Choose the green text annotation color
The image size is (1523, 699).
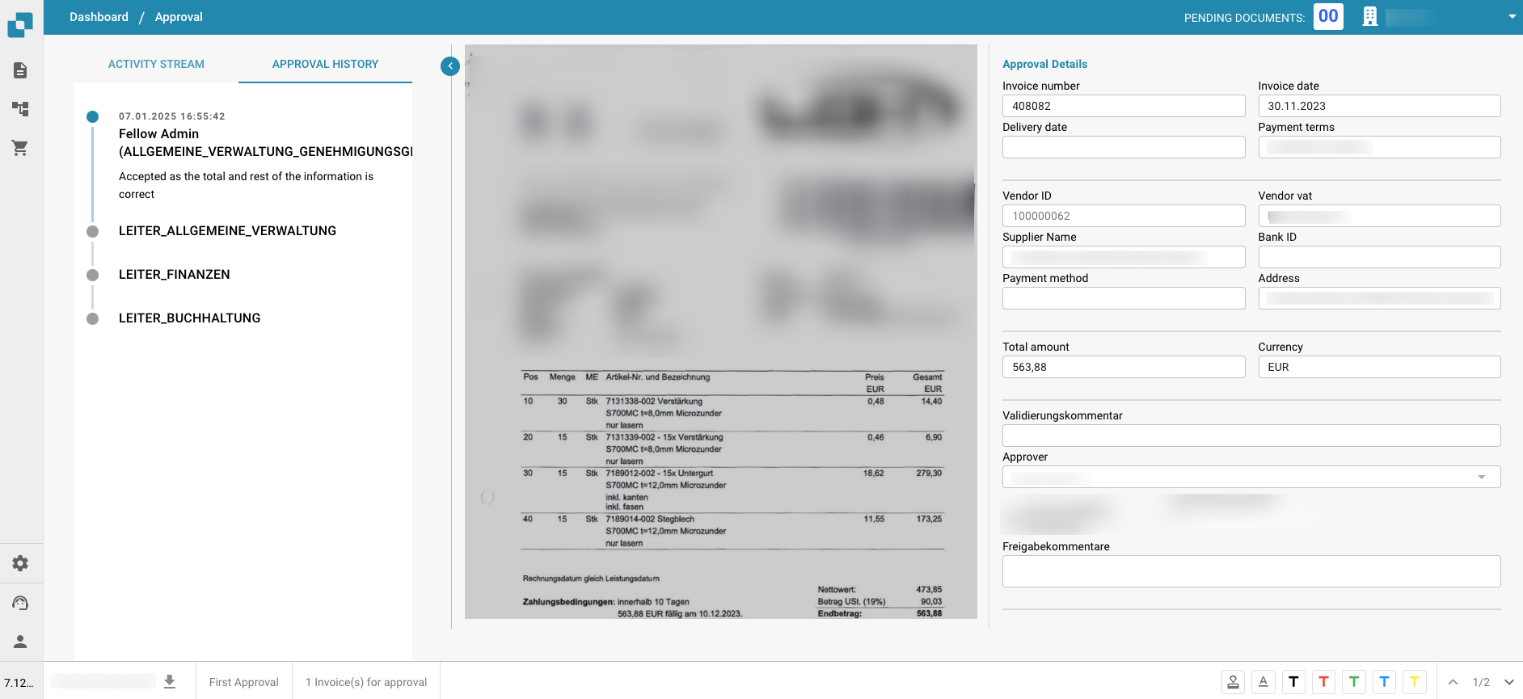click(1354, 682)
